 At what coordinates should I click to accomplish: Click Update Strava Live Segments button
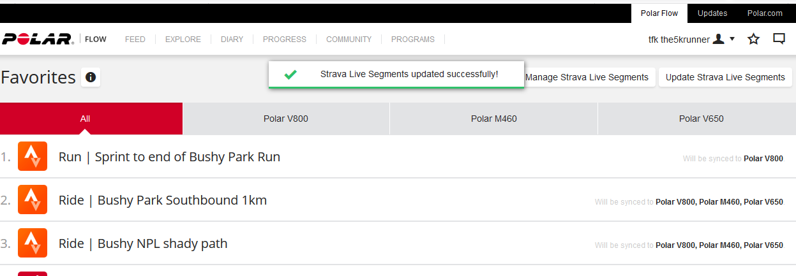[x=725, y=77]
